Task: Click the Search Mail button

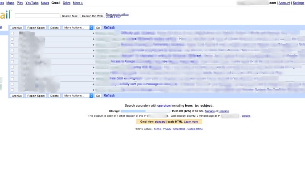Action: pyautogui.click(x=70, y=16)
